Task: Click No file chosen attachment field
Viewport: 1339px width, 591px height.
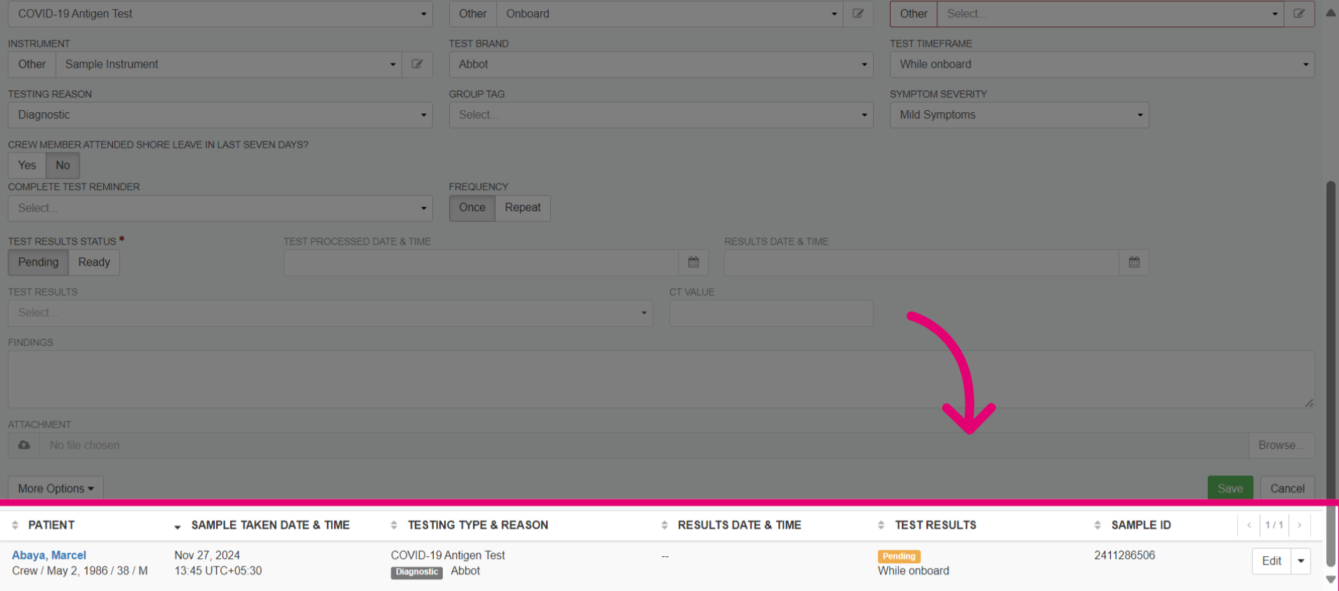Action: (644, 445)
